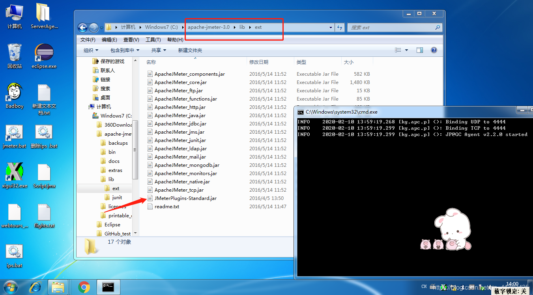Select the webtours desktop text file
Image resolution: width=533 pixels, height=295 pixels.
click(15, 216)
